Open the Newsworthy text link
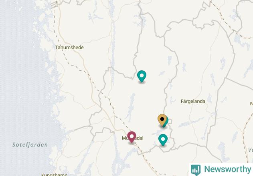This screenshot has height=176, width=253. pos(228,169)
